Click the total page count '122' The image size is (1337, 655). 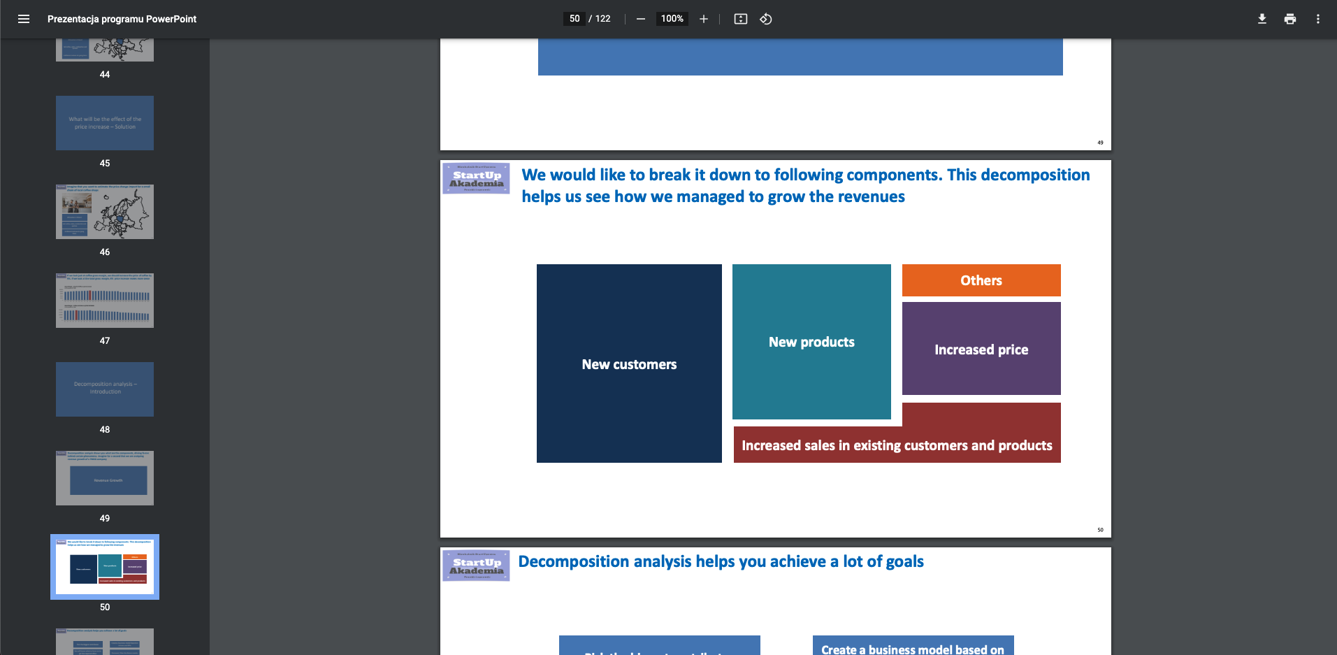point(603,19)
